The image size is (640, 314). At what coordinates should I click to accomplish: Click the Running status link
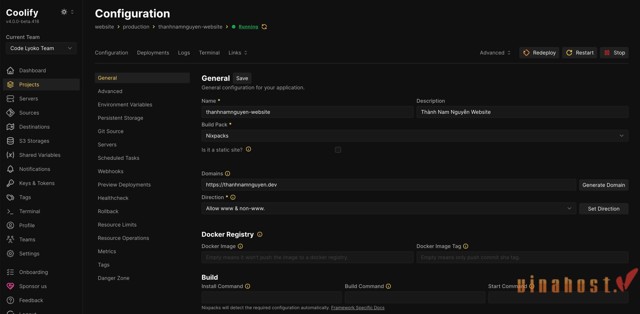[x=248, y=27]
